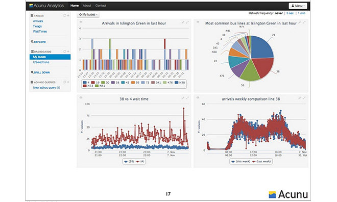Edit the Arrivals in Islington Green chart
The image size is (337, 202).
pyautogui.click(x=183, y=22)
